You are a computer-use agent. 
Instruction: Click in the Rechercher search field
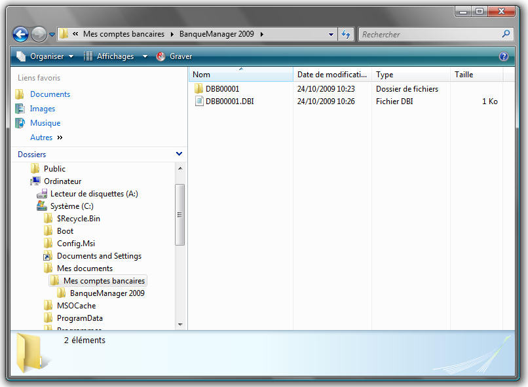[429, 35]
